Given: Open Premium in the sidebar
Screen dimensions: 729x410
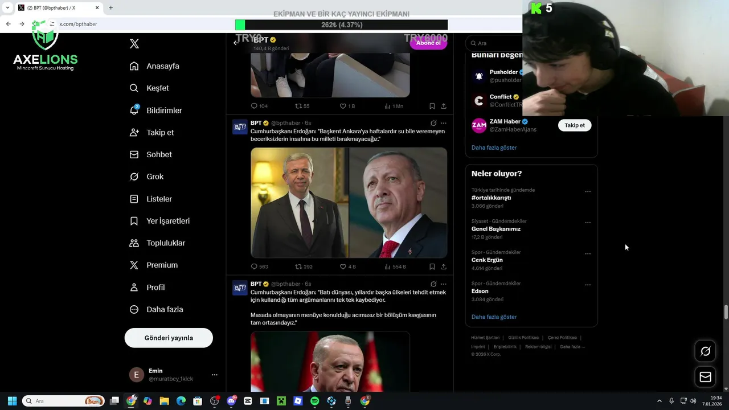Looking at the screenshot, I should [153, 265].
